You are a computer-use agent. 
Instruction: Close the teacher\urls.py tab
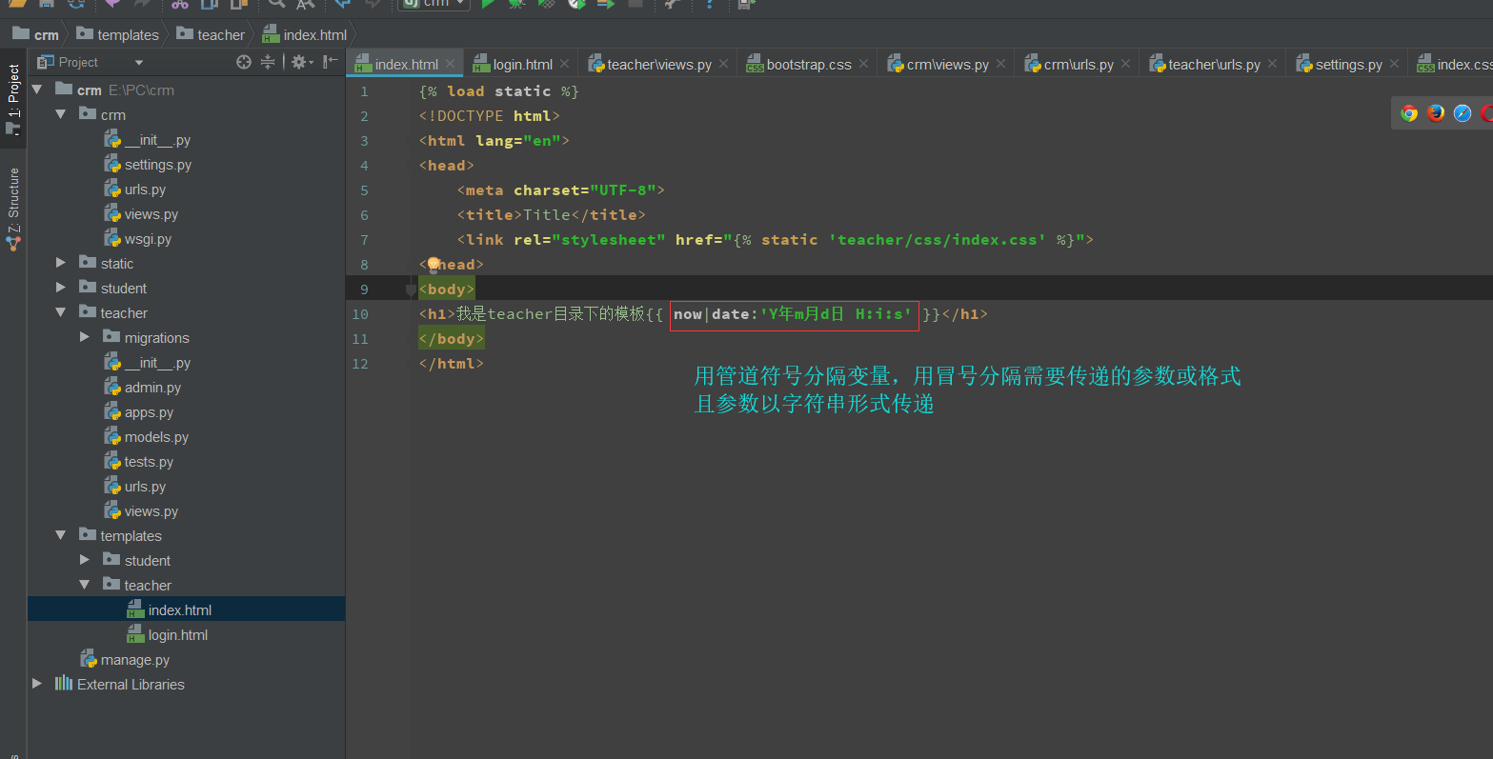pos(1272,64)
